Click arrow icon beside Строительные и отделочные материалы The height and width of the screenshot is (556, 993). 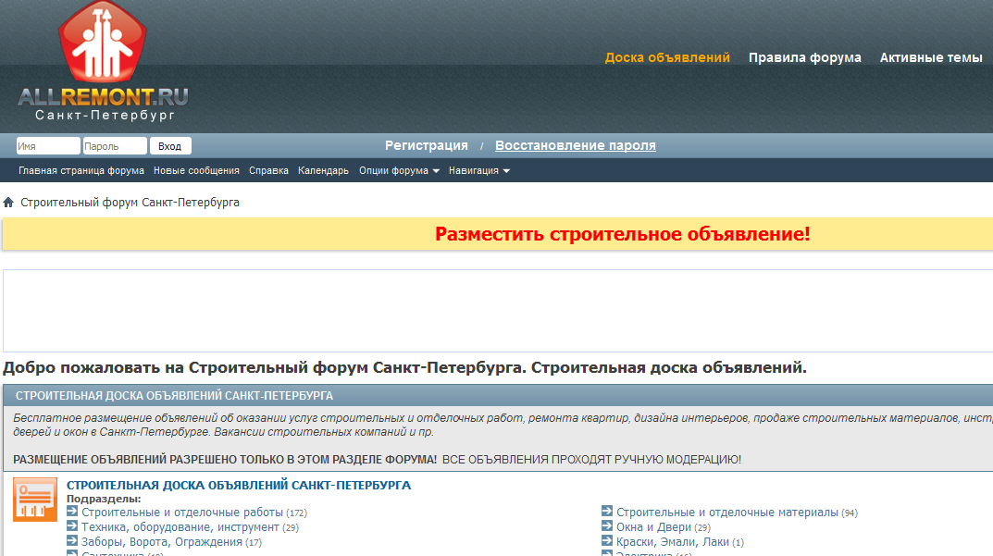[x=607, y=511]
